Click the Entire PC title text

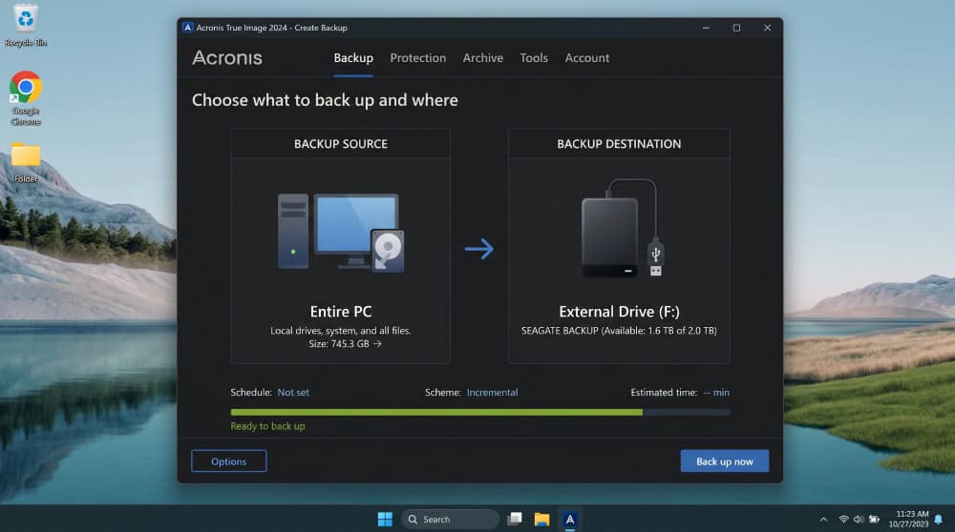341,312
